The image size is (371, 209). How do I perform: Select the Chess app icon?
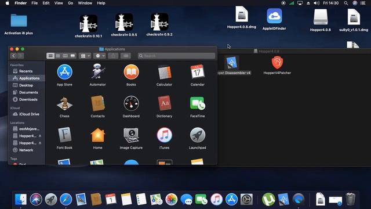coord(64,103)
